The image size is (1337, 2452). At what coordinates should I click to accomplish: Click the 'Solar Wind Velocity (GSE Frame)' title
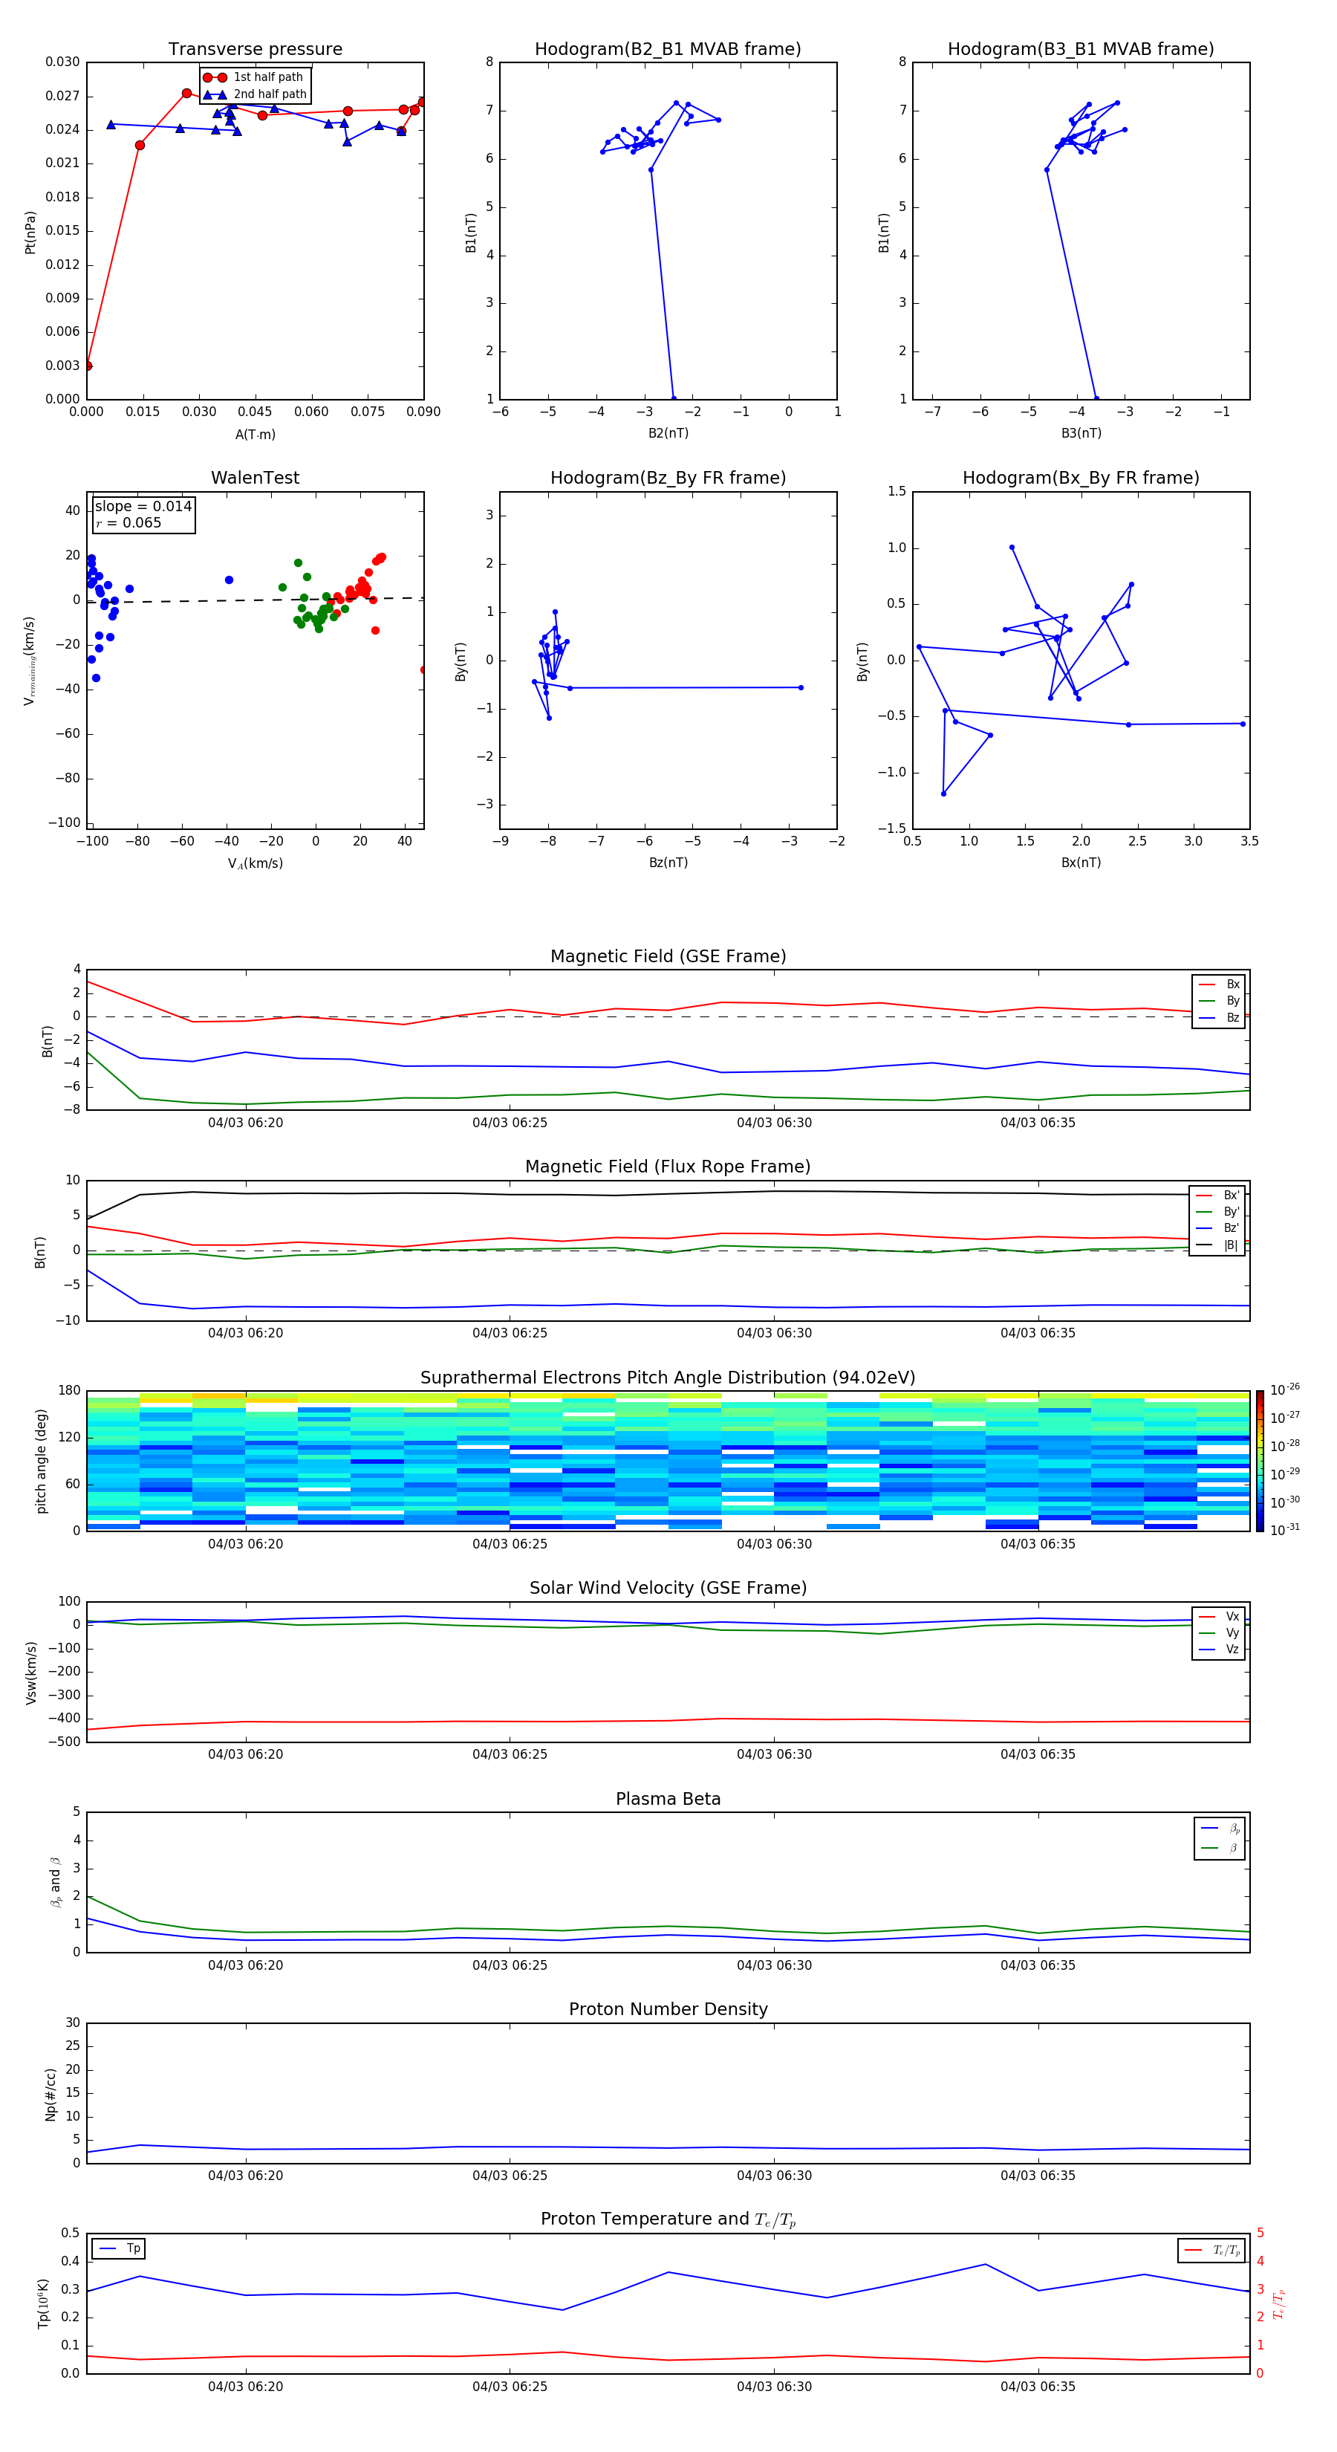click(x=668, y=1588)
